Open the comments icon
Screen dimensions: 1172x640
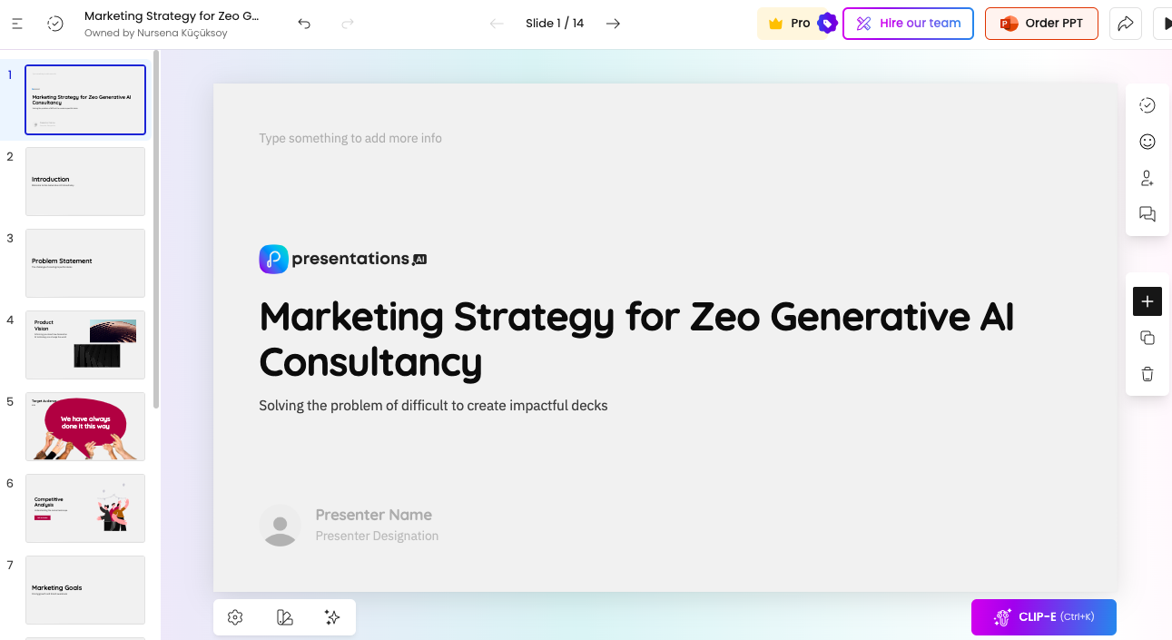tap(1147, 214)
